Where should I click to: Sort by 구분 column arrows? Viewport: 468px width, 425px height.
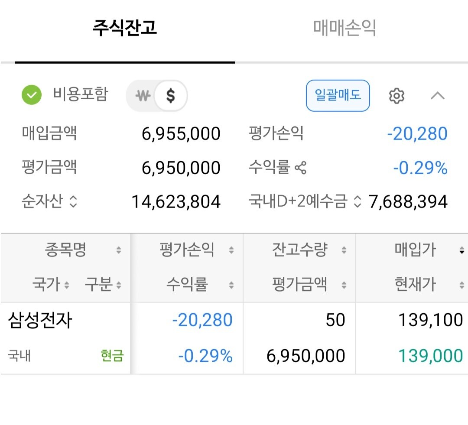click(118, 285)
